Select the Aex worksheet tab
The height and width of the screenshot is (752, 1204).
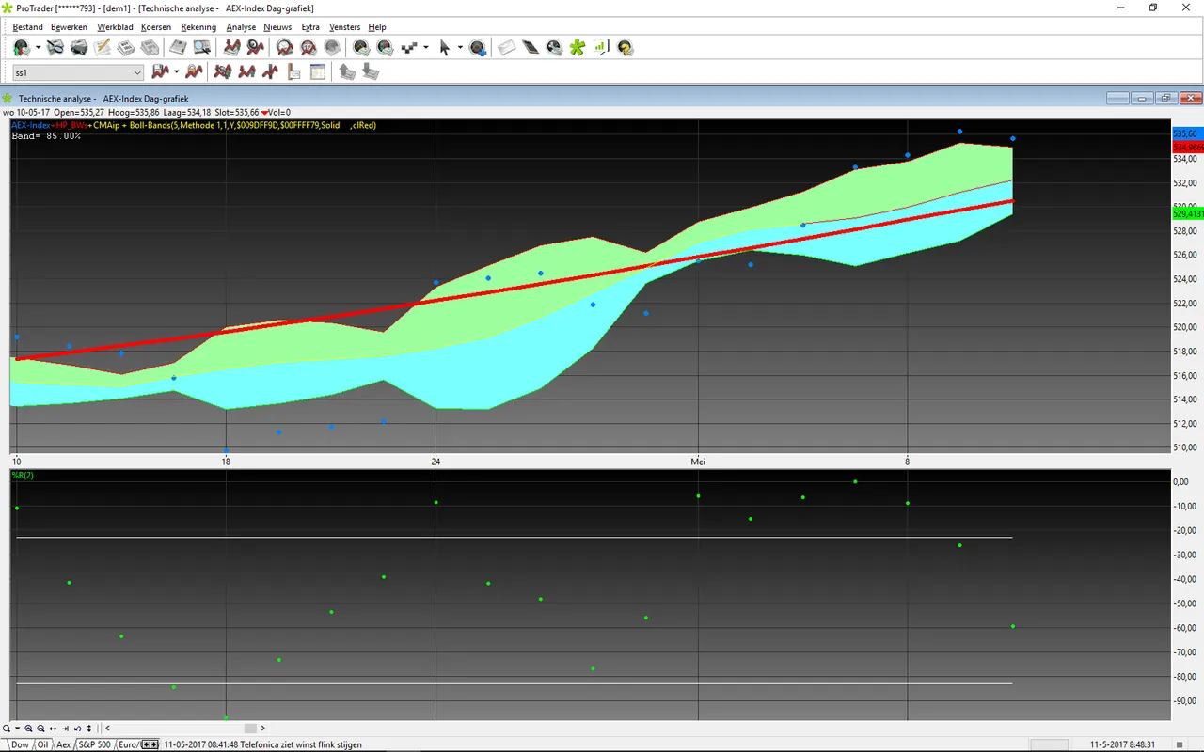(x=63, y=744)
